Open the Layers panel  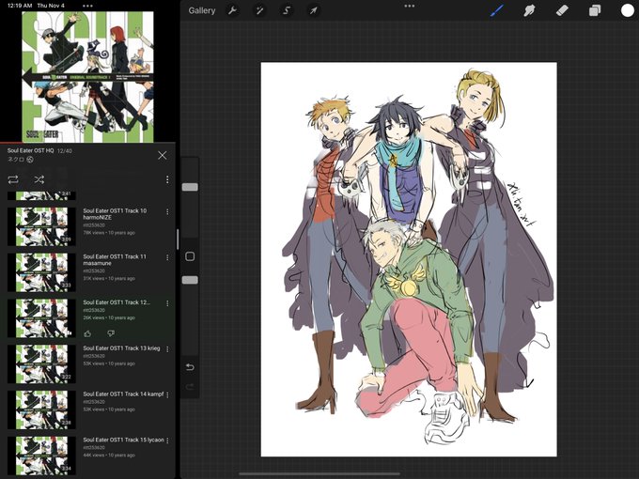[595, 10]
